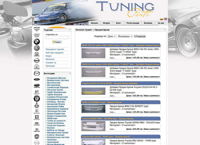The height and width of the screenshot is (145, 200).
Task: Click the Подреди sort button
Action: tap(140, 36)
